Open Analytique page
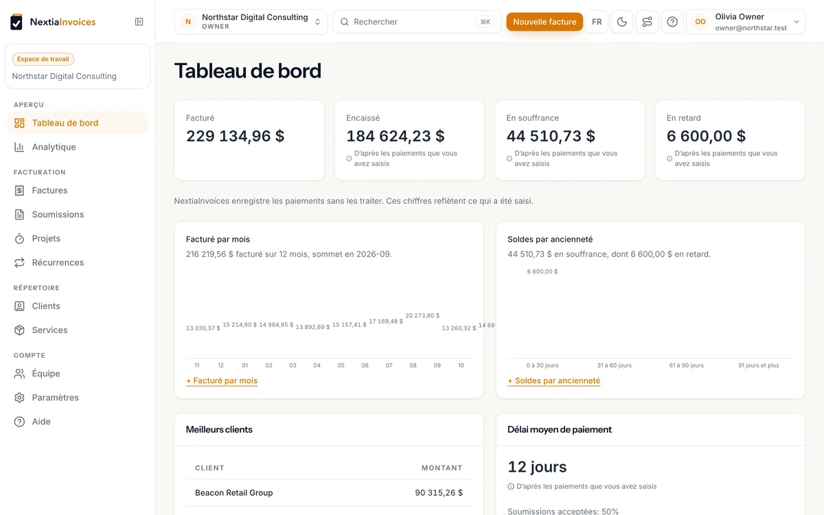824x515 pixels. [x=78, y=147]
